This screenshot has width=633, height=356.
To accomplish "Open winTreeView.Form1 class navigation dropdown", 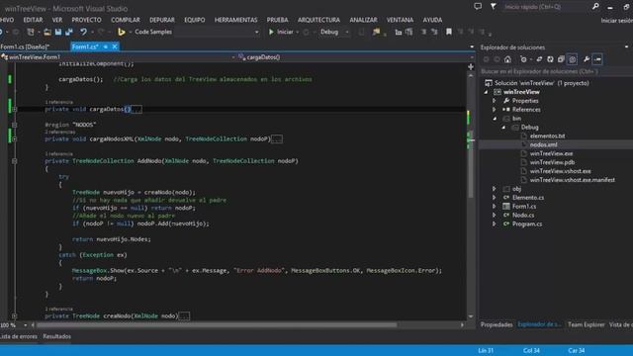I will (233, 57).
